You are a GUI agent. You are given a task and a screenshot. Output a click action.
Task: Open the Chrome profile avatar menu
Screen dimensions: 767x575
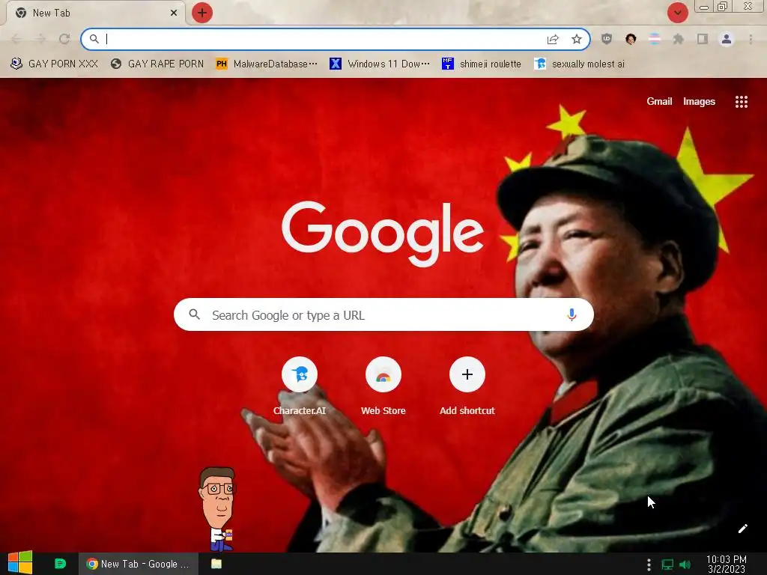pyautogui.click(x=727, y=39)
